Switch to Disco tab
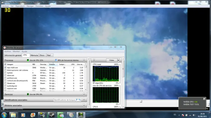The height and width of the screenshot is (118, 211). [x=42, y=55]
